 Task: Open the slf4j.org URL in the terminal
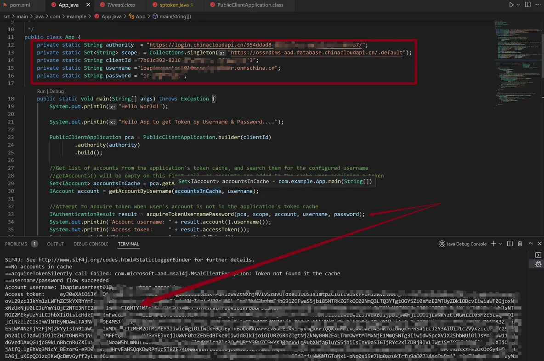pos(115,260)
